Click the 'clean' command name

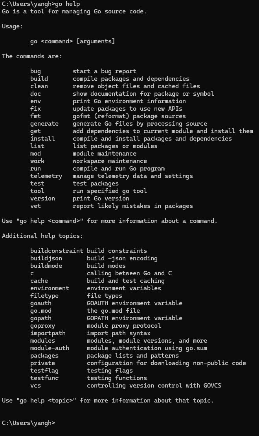(x=39, y=86)
